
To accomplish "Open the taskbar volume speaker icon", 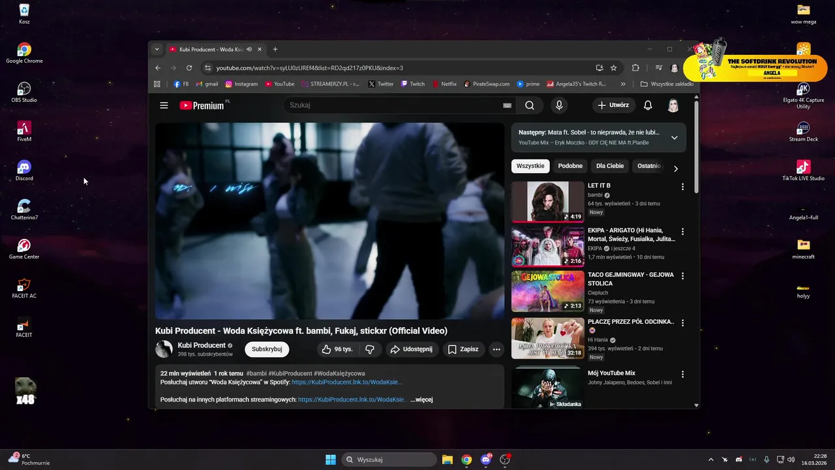I will (791, 460).
